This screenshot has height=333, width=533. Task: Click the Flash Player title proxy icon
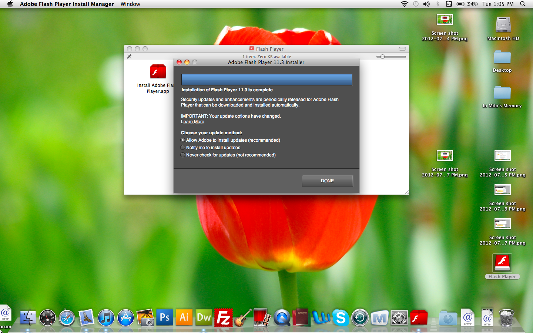(x=252, y=49)
